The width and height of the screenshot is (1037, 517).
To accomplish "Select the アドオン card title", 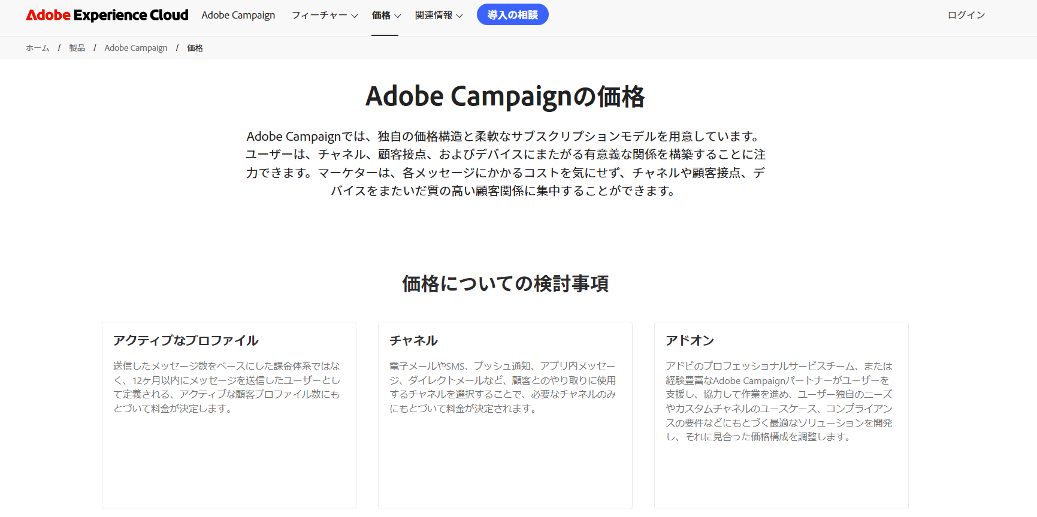I will point(690,340).
